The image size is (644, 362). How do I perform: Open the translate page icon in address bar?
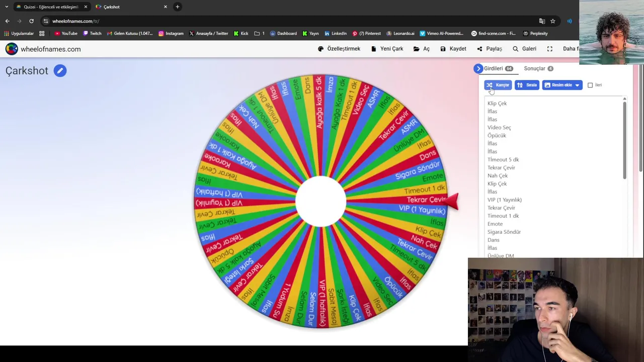542,21
